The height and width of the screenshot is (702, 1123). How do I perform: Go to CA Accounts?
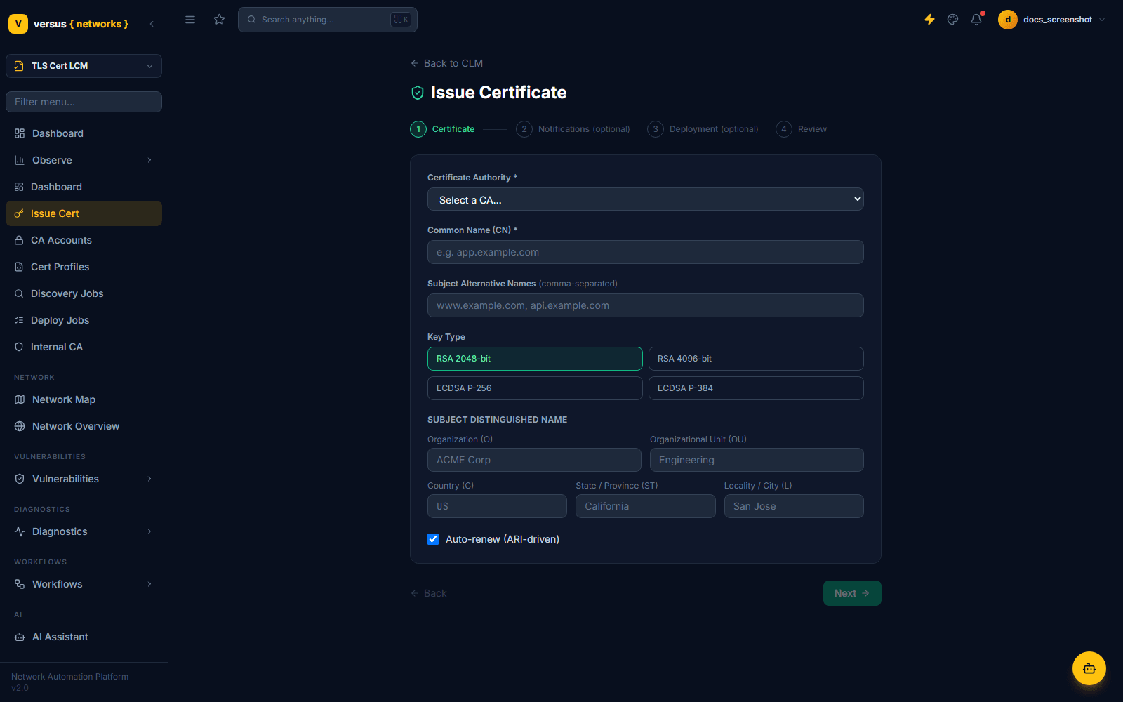tap(84, 240)
